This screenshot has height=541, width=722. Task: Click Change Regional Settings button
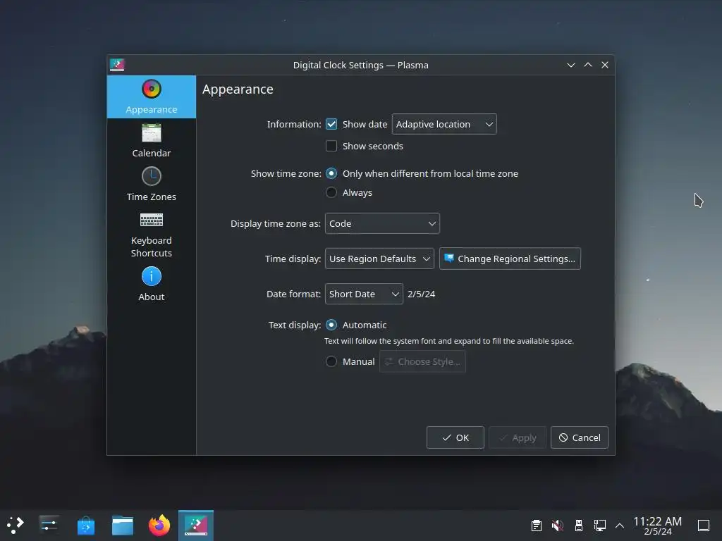coord(510,259)
